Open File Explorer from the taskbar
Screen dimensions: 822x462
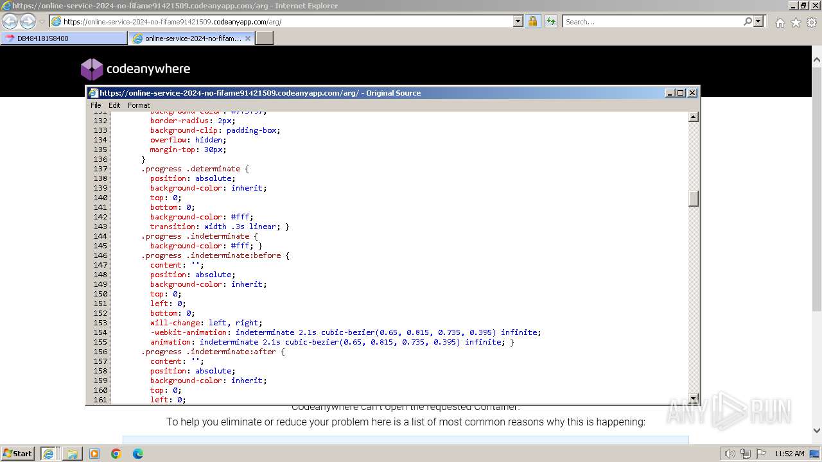click(72, 454)
